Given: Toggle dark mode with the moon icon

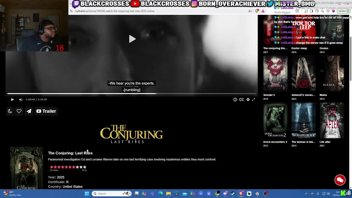Looking at the screenshot, I should pos(10,111).
